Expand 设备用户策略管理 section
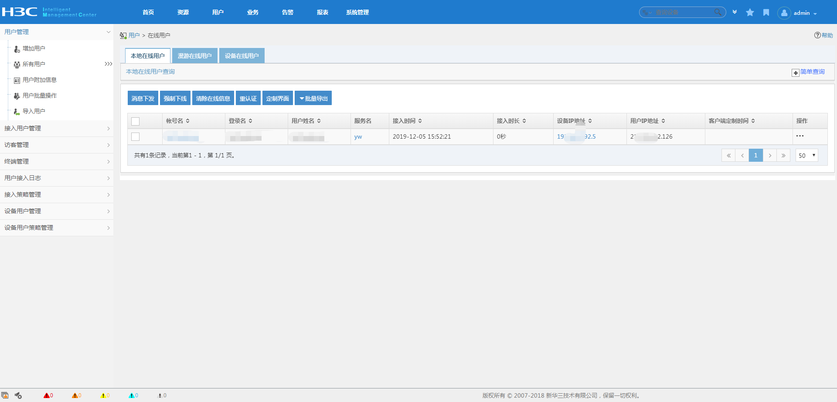 point(57,228)
